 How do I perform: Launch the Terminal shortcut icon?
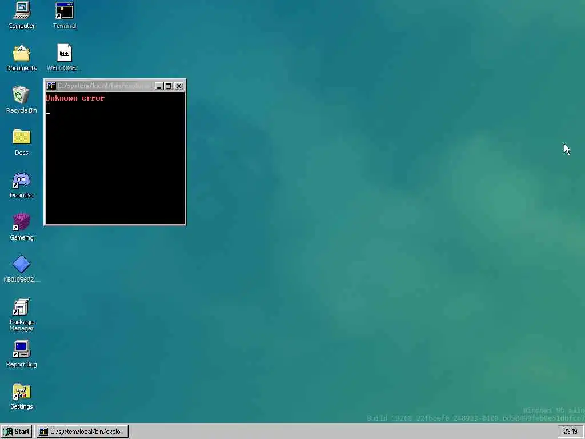click(64, 15)
